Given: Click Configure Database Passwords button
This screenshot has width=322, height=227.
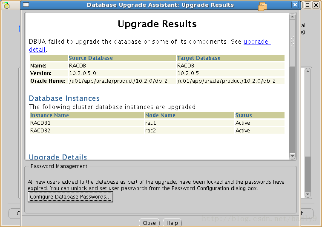Looking at the screenshot, I should [70, 197].
